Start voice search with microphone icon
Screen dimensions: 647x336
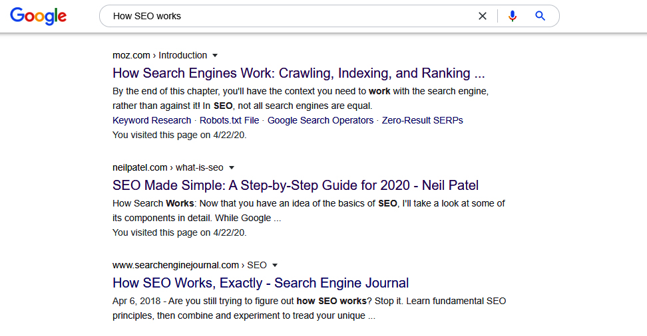[513, 16]
